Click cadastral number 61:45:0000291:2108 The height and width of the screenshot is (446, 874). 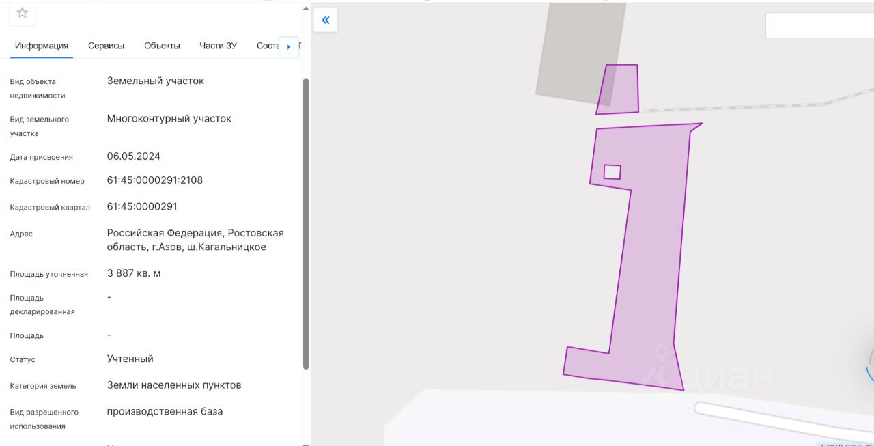pyautogui.click(x=155, y=180)
